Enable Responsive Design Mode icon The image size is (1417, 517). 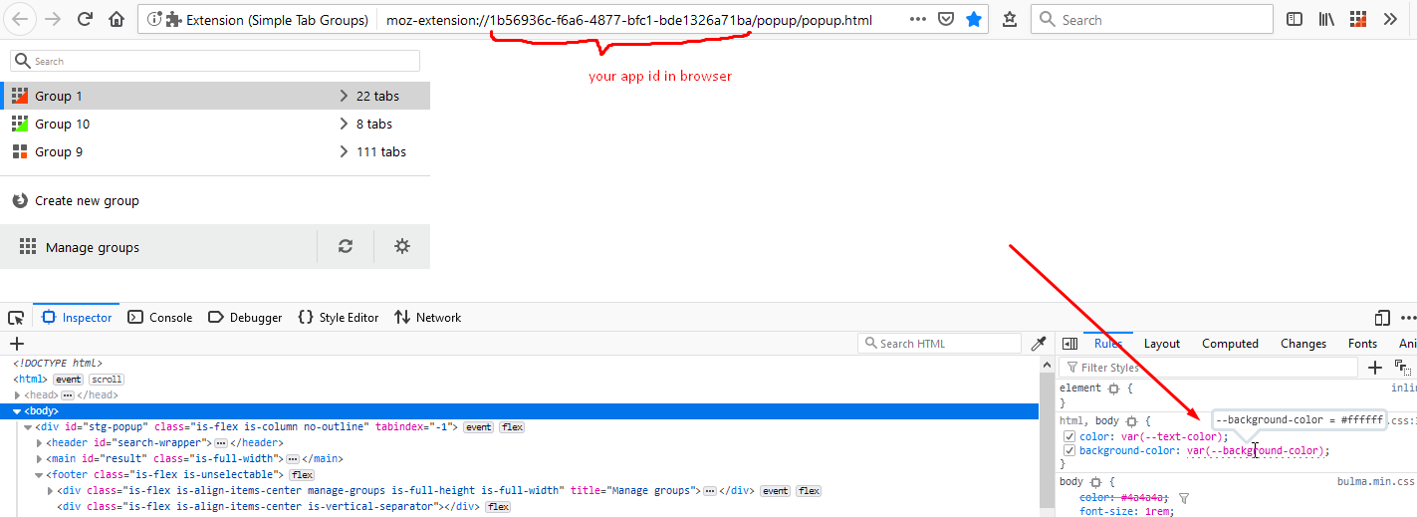tap(1382, 318)
